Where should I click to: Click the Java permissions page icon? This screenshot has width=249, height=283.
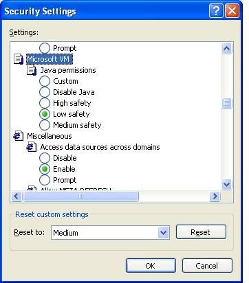pyautogui.click(x=32, y=70)
